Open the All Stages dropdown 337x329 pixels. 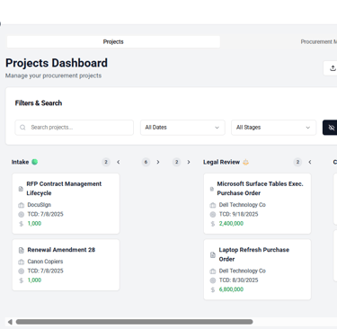[x=273, y=128]
